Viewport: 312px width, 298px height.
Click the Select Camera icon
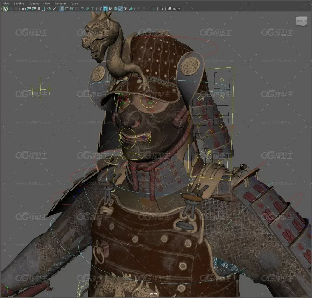24,9
